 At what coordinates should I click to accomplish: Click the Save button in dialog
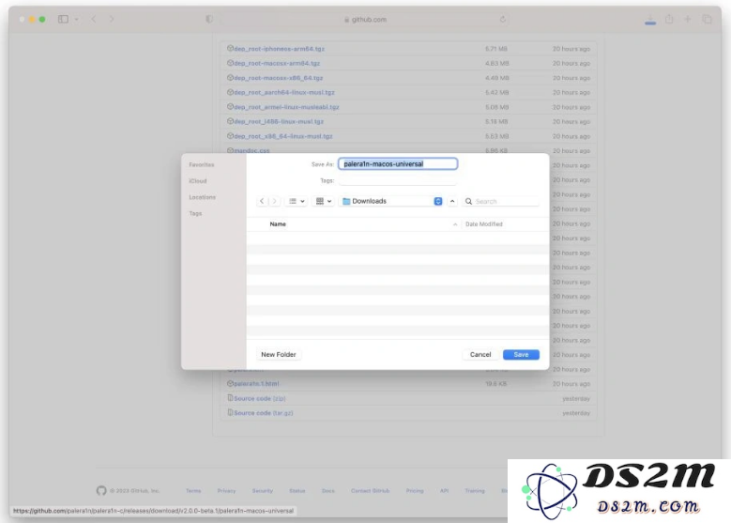(521, 355)
